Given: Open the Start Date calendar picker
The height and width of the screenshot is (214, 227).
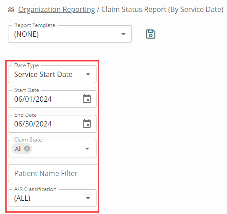Looking at the screenshot, I should click(x=87, y=99).
